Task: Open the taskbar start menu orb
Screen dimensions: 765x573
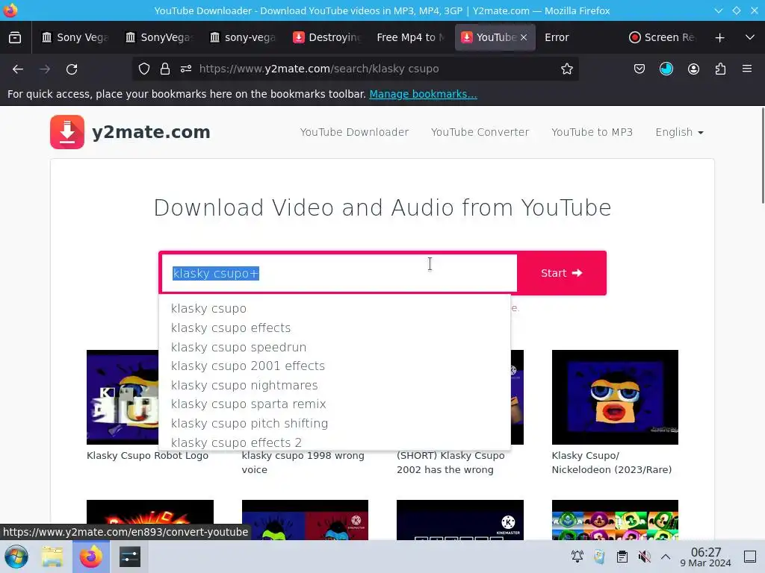Action: (x=16, y=557)
